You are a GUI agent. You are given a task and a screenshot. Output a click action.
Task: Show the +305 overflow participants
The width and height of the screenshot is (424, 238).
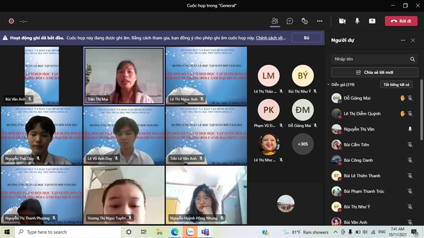303,144
